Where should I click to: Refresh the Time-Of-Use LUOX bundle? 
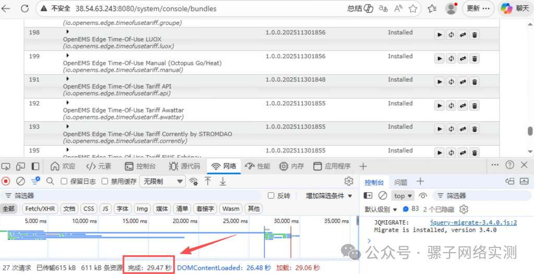pos(451,35)
